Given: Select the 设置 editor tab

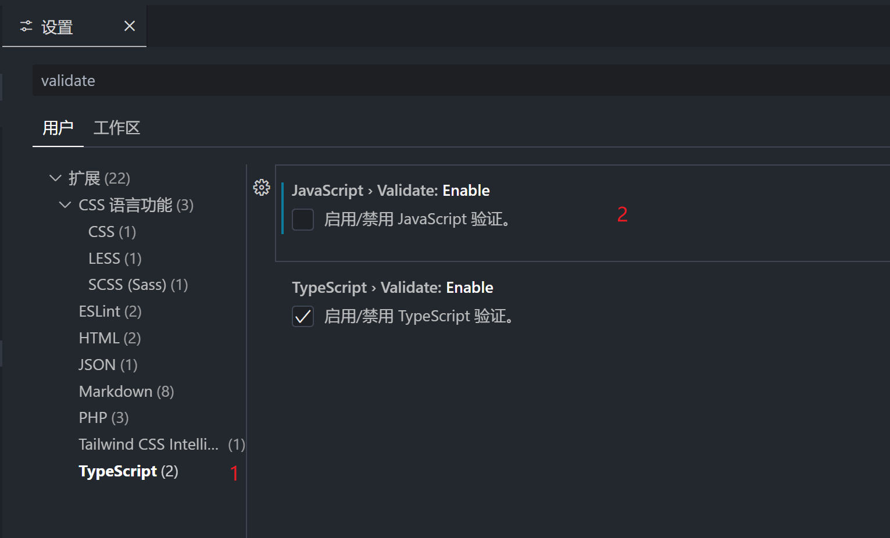Looking at the screenshot, I should coord(74,26).
